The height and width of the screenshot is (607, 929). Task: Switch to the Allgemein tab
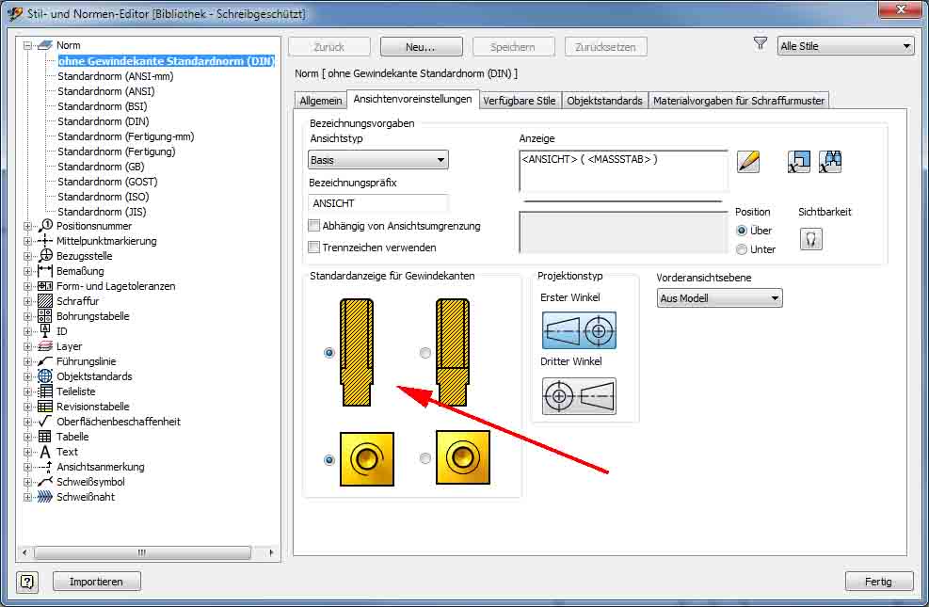point(321,101)
